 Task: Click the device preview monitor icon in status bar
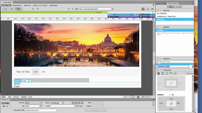tap(132, 97)
